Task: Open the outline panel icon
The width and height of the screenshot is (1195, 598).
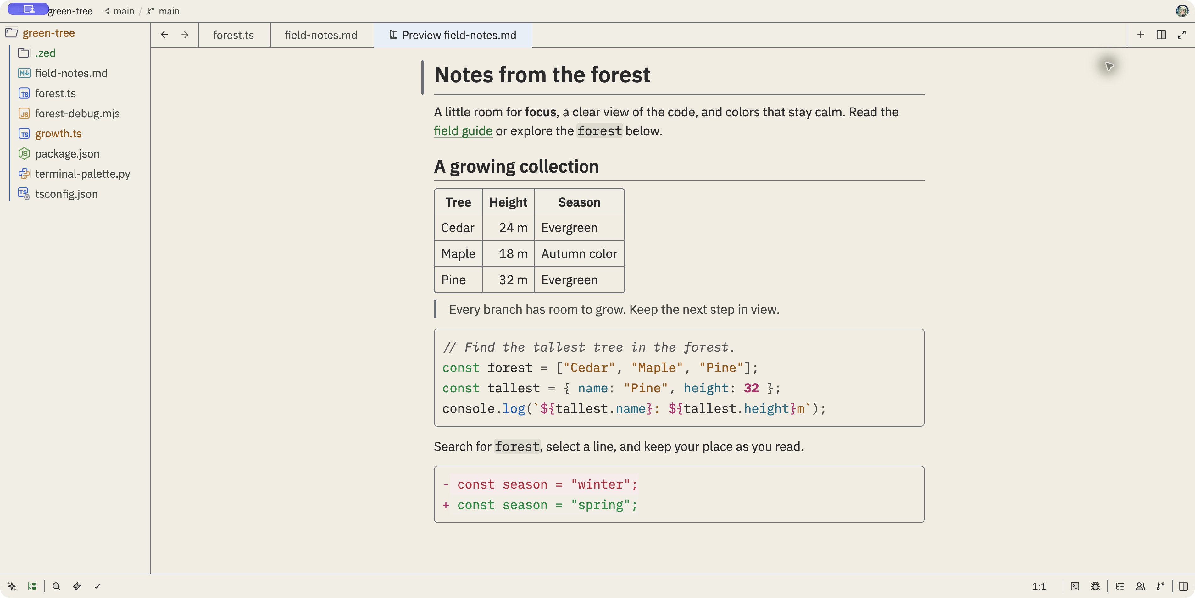Action: [1120, 586]
